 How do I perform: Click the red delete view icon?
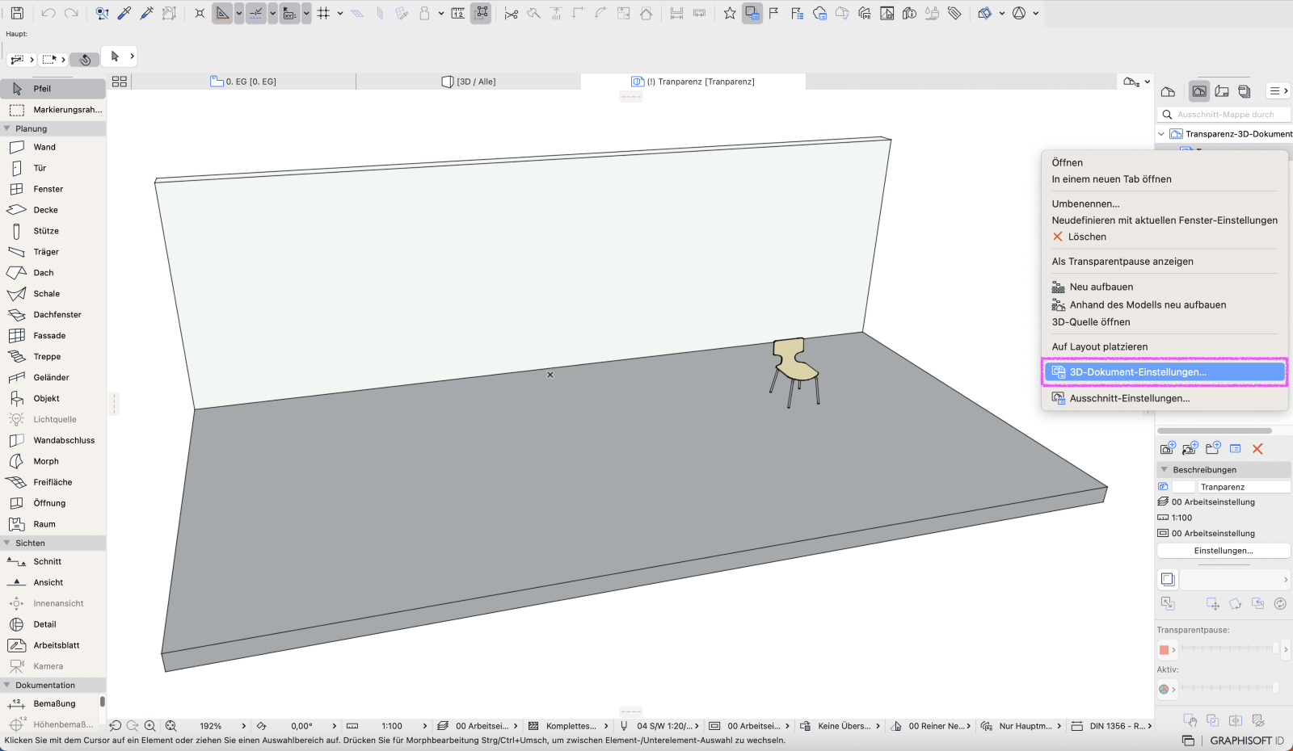click(1257, 449)
